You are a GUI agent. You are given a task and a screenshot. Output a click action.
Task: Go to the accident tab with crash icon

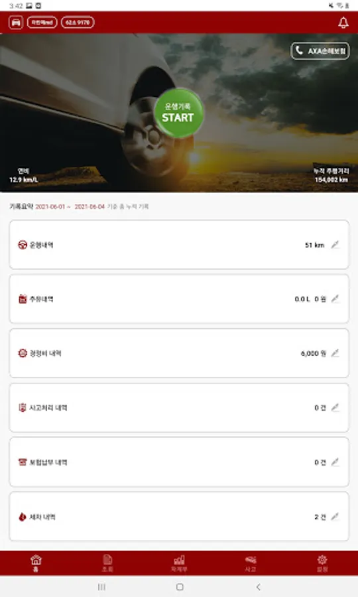[251, 563]
